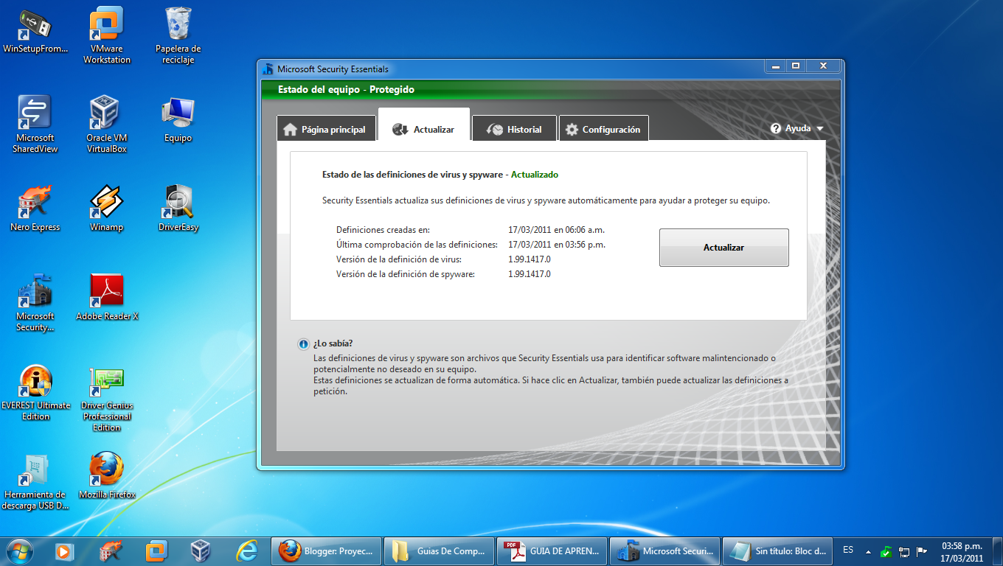Close the Microsoft Security Essentials window
1003x566 pixels.
(x=822, y=66)
